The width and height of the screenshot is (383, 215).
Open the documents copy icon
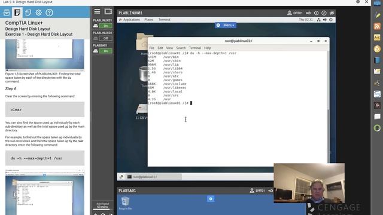pyautogui.click(x=28, y=13)
